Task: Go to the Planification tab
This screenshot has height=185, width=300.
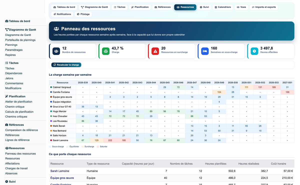Action: (x=140, y=7)
